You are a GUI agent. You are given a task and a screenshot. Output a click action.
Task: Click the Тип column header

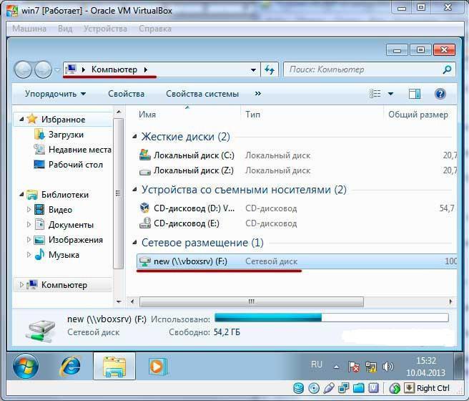tap(253, 115)
